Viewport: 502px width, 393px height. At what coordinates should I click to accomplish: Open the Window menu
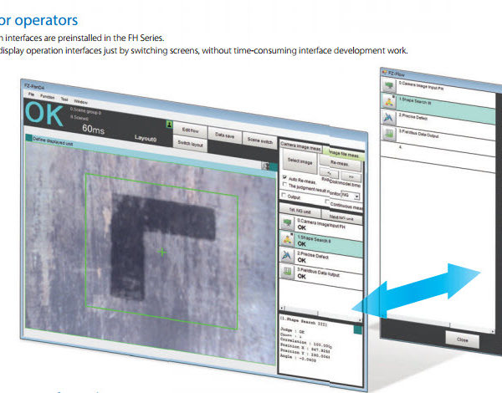(x=80, y=102)
